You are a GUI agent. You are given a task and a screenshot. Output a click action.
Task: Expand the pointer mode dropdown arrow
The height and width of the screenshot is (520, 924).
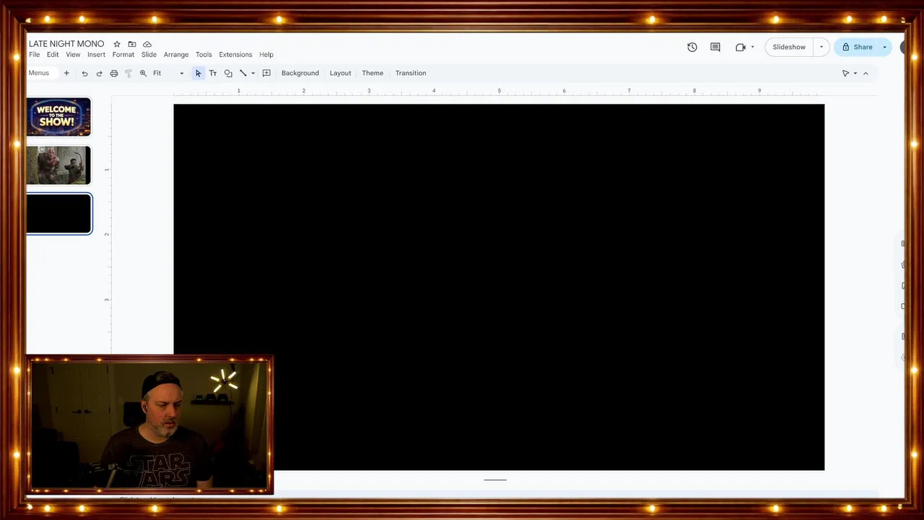pos(855,73)
